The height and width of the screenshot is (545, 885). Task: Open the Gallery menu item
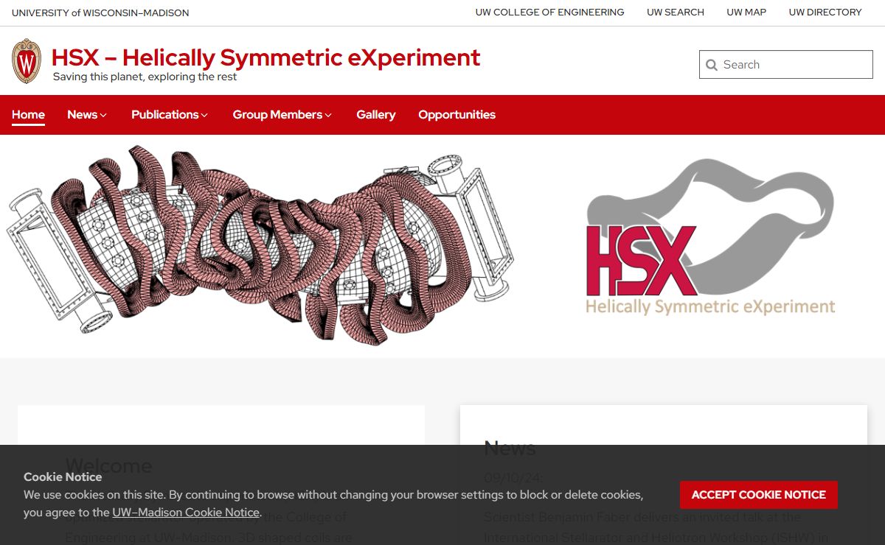pyautogui.click(x=376, y=114)
